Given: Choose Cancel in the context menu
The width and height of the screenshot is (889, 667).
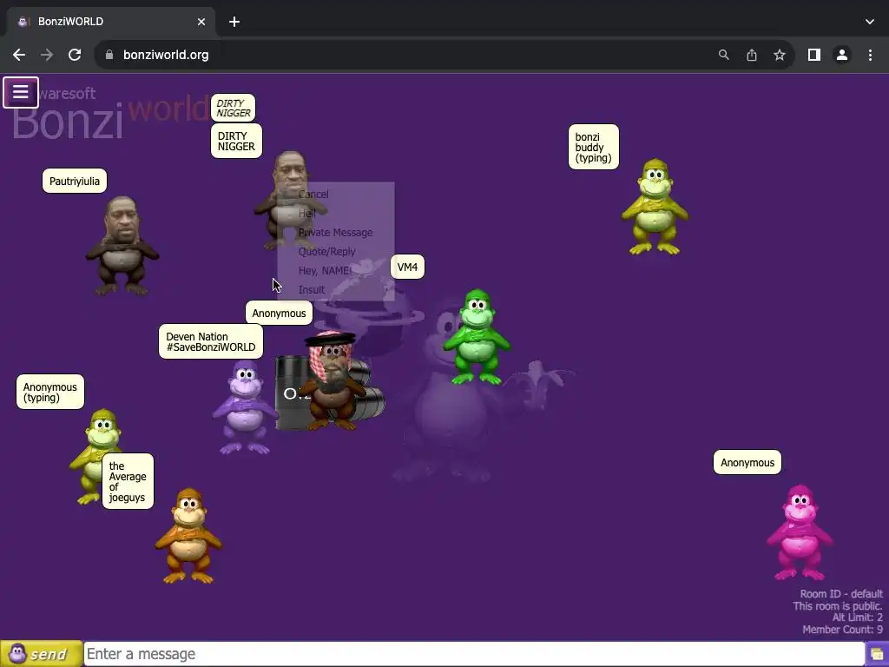Looking at the screenshot, I should pyautogui.click(x=313, y=194).
